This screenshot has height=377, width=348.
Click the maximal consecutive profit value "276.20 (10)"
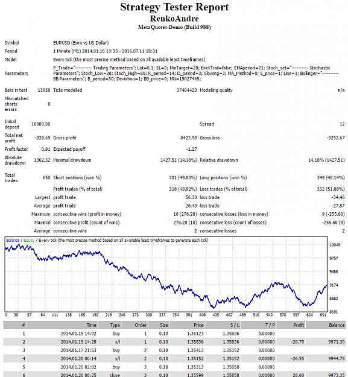(x=185, y=223)
